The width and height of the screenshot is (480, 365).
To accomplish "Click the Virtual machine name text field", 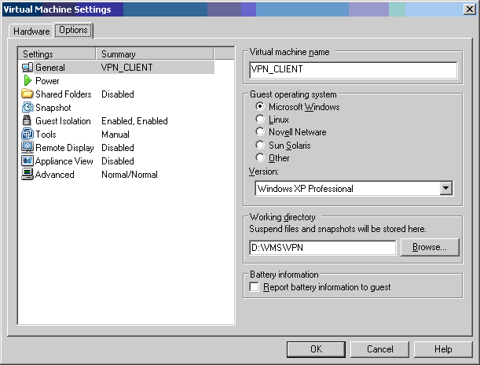I will pos(353,69).
